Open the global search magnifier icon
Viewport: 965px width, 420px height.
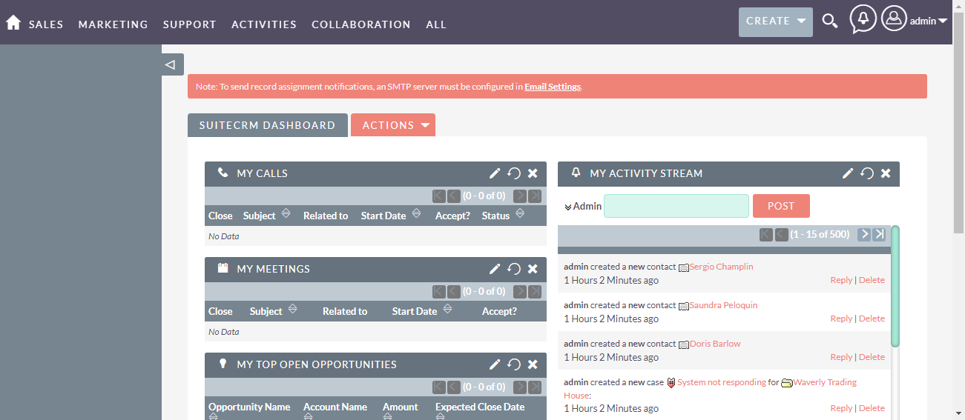[x=830, y=21]
